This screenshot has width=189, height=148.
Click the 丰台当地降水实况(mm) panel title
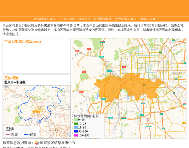pos(22,41)
